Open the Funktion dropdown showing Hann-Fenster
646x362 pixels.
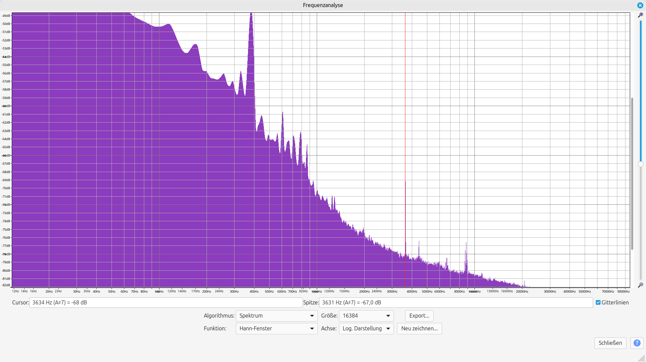pos(276,328)
